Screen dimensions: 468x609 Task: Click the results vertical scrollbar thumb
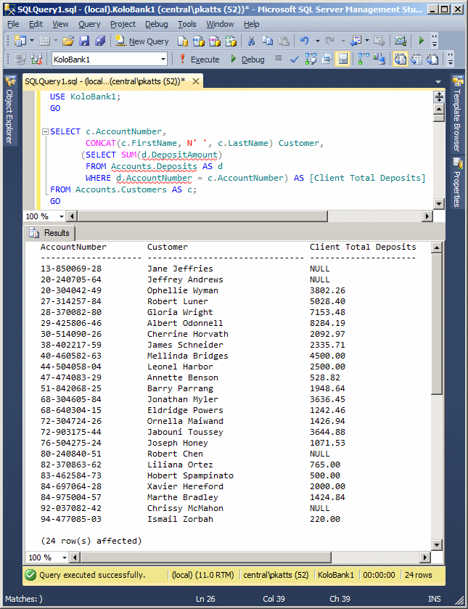437,324
